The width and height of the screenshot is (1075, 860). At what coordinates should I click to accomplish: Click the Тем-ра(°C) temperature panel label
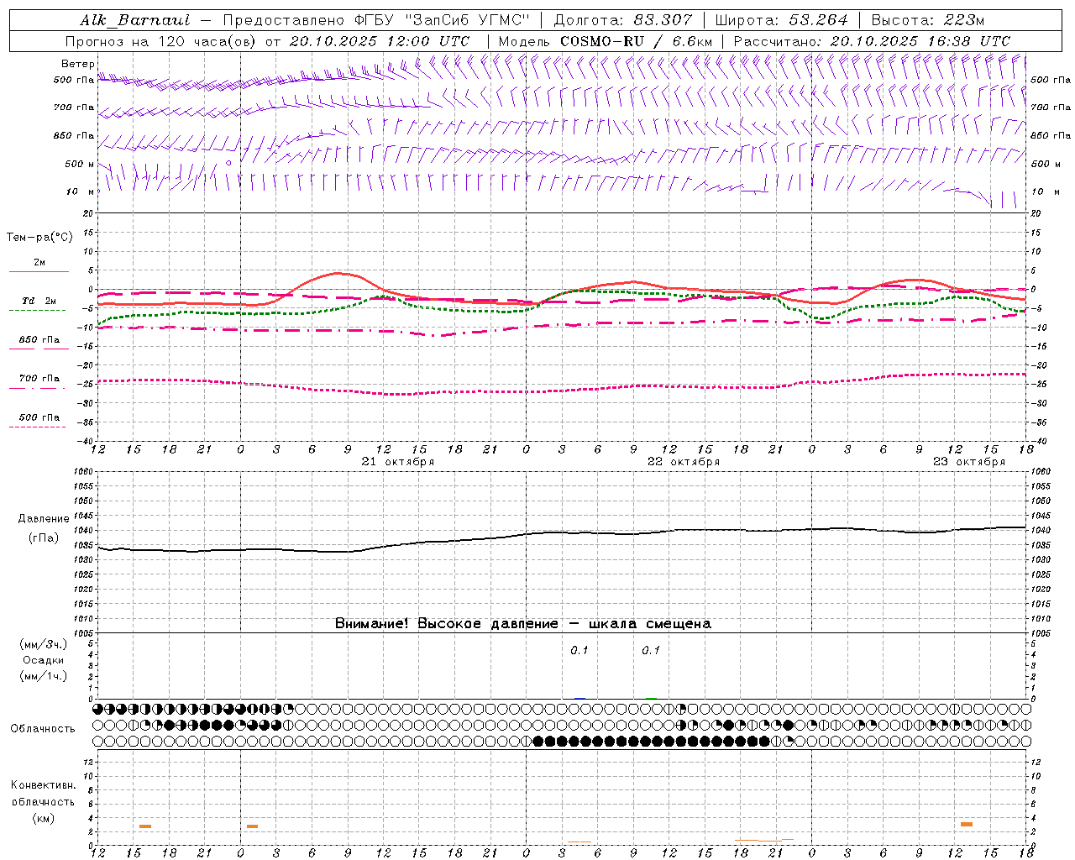click(x=39, y=238)
